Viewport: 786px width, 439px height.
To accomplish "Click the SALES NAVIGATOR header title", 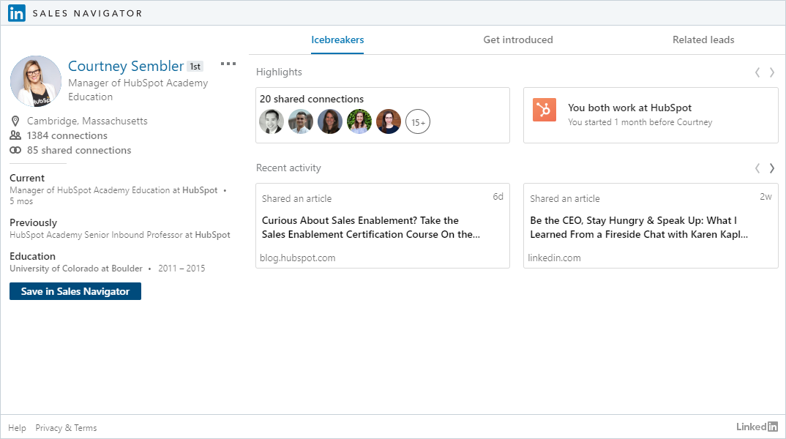I will pyautogui.click(x=88, y=13).
